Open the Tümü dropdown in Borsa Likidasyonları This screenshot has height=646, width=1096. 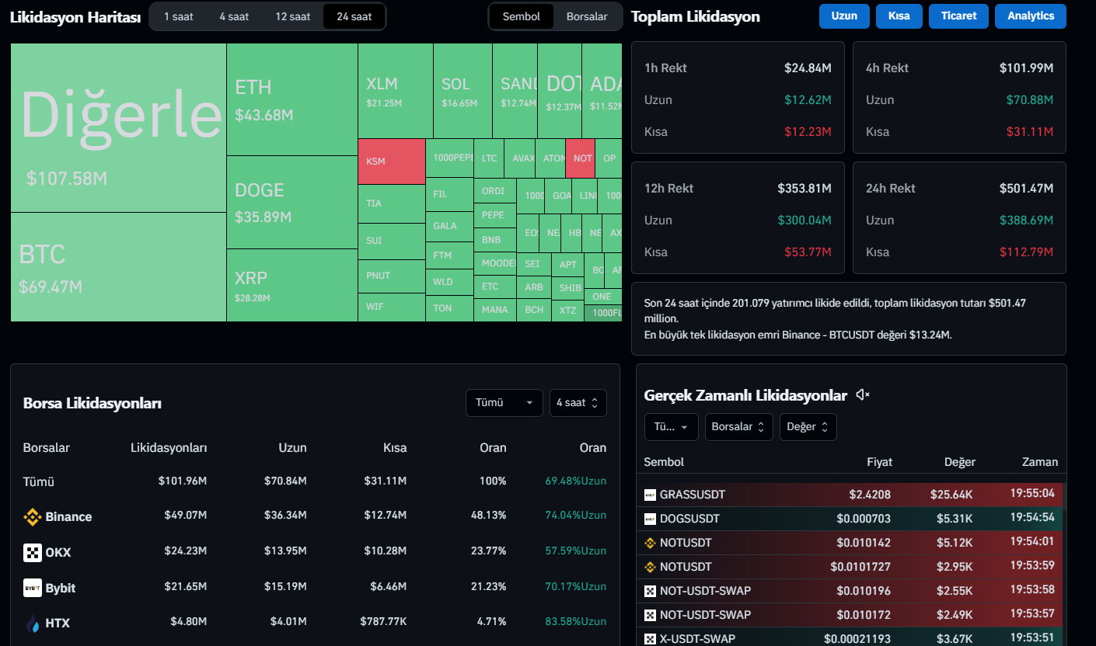tap(504, 403)
